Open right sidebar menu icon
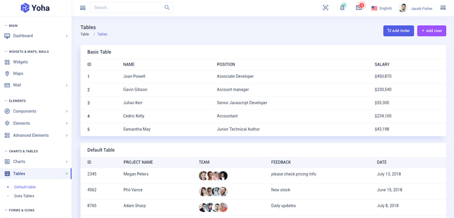 point(443,8)
